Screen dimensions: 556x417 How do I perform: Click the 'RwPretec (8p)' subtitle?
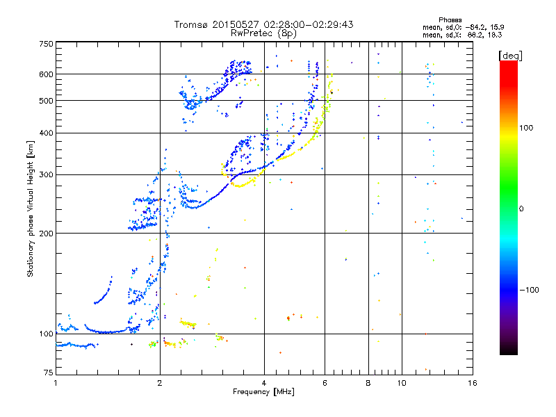(x=263, y=33)
